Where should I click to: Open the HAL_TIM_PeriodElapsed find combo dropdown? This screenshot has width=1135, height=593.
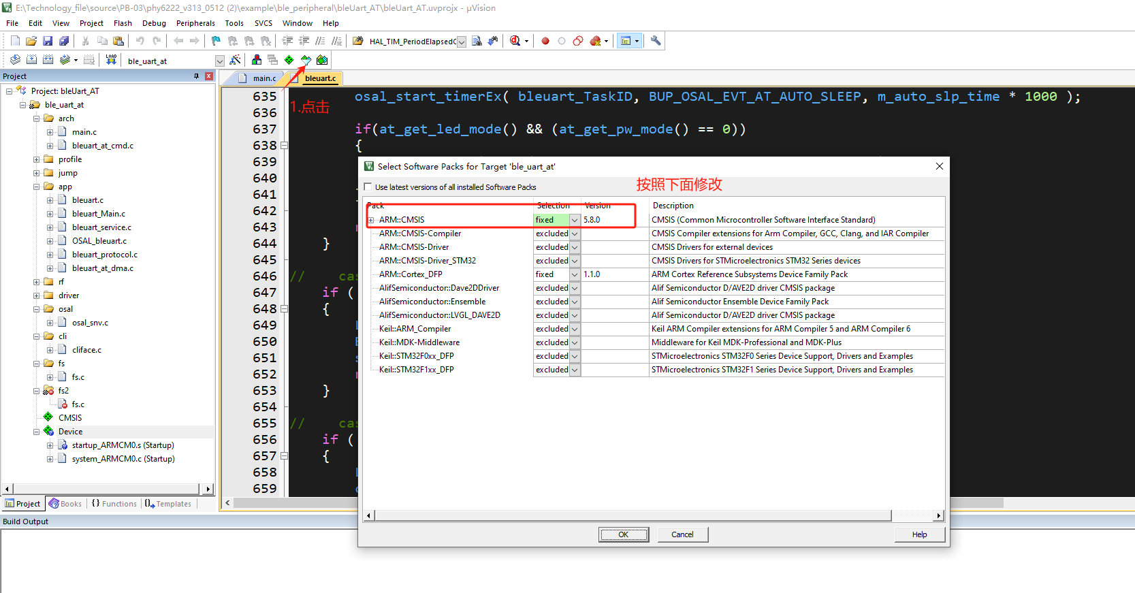462,42
